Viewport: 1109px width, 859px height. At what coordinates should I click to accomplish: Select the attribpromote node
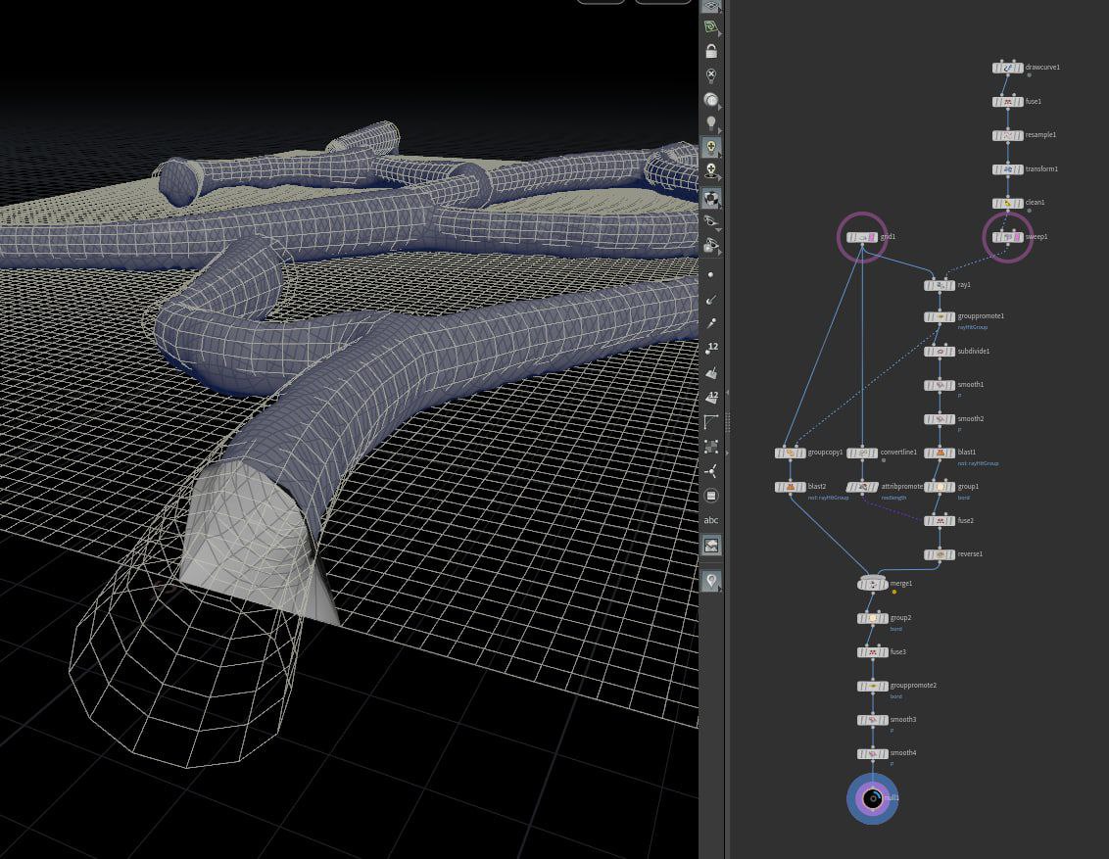pyautogui.click(x=862, y=487)
